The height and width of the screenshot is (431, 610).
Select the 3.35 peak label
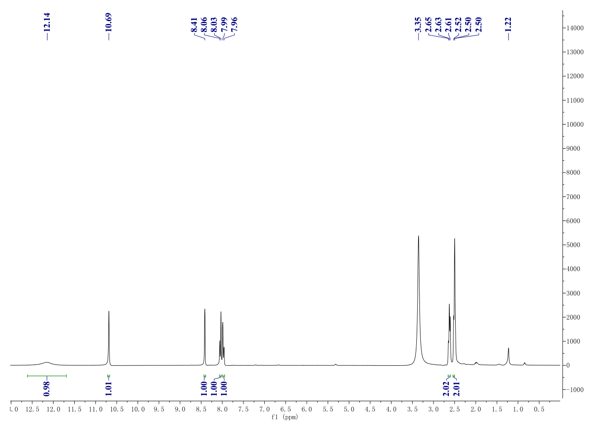tap(418, 25)
